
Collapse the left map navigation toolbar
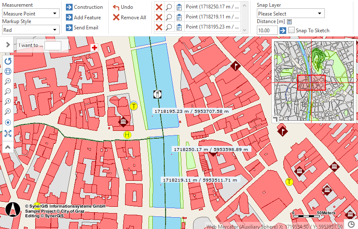[x=8, y=147]
